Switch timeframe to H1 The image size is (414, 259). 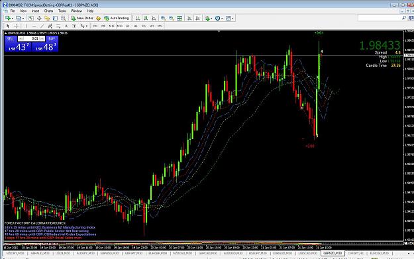pyautogui.click(x=128, y=26)
